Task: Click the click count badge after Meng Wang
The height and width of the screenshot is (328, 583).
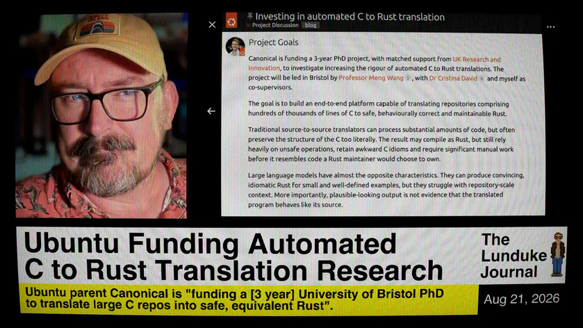Action: 407,78
